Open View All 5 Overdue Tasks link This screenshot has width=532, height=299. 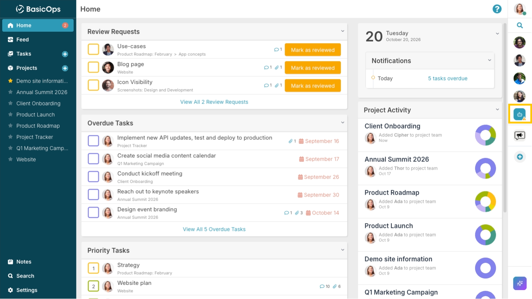click(x=214, y=229)
